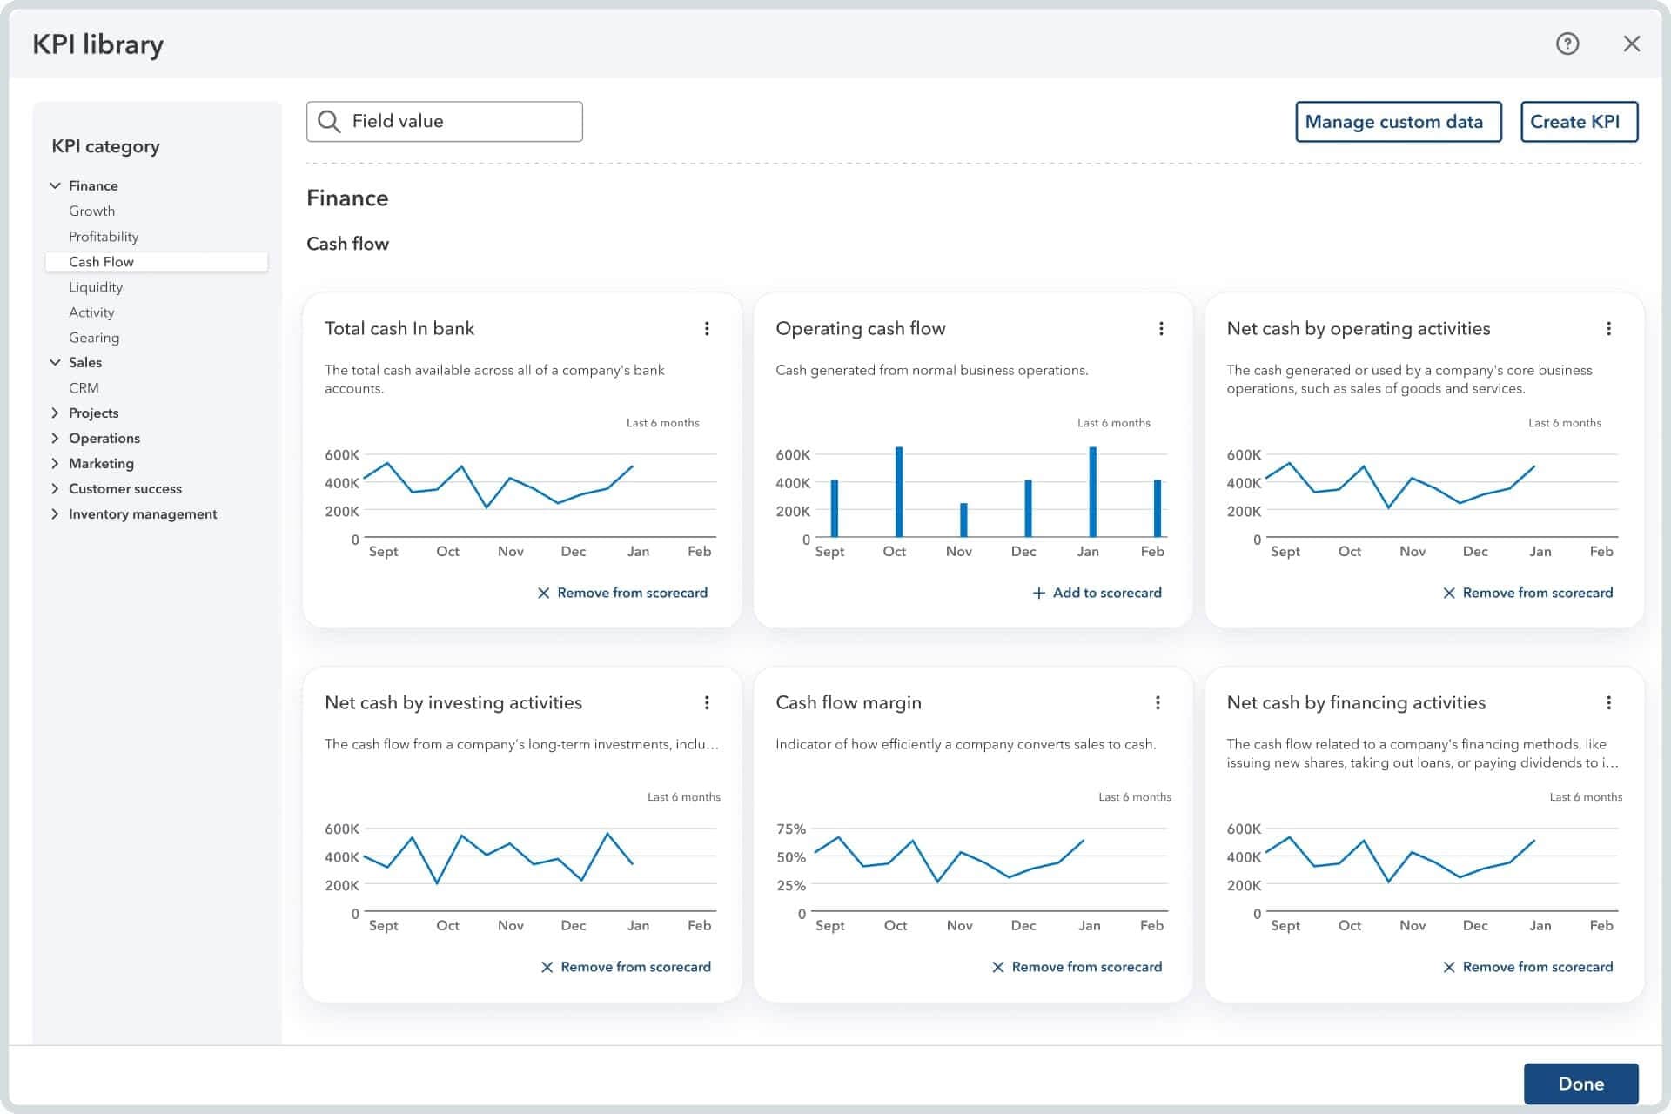Image resolution: width=1671 pixels, height=1114 pixels.
Task: Open options for Net cash by investing activities
Action: (706, 702)
